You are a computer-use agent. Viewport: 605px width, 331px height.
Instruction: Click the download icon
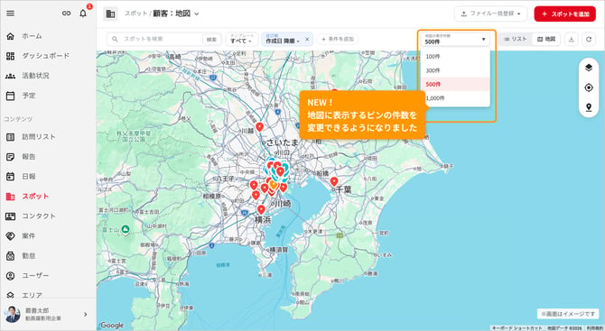click(x=572, y=39)
